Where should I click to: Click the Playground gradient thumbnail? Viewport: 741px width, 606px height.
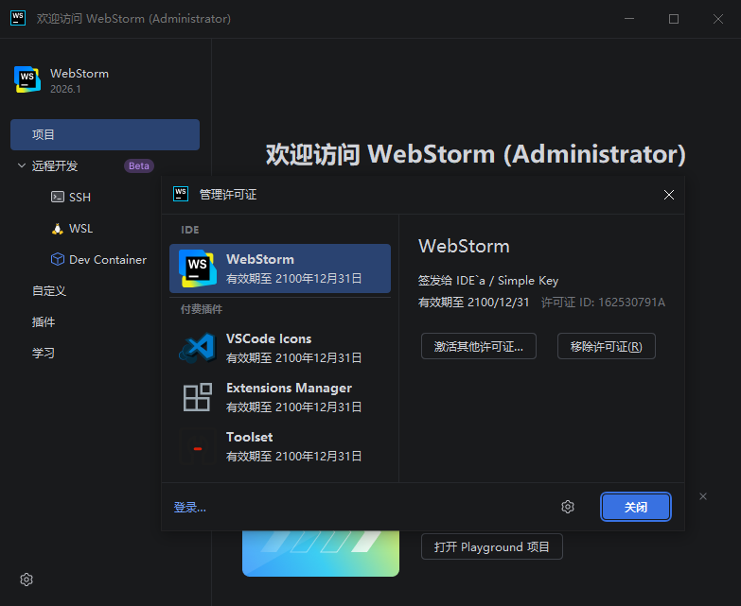pyautogui.click(x=321, y=553)
